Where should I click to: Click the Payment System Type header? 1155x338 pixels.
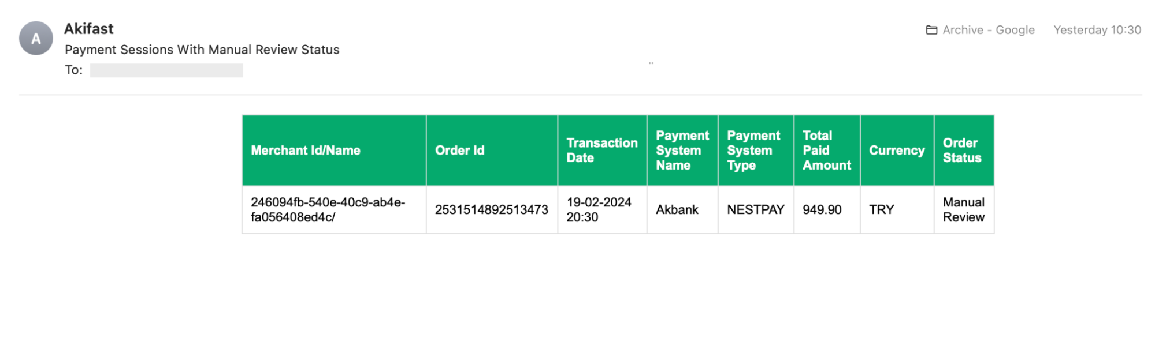(x=753, y=151)
